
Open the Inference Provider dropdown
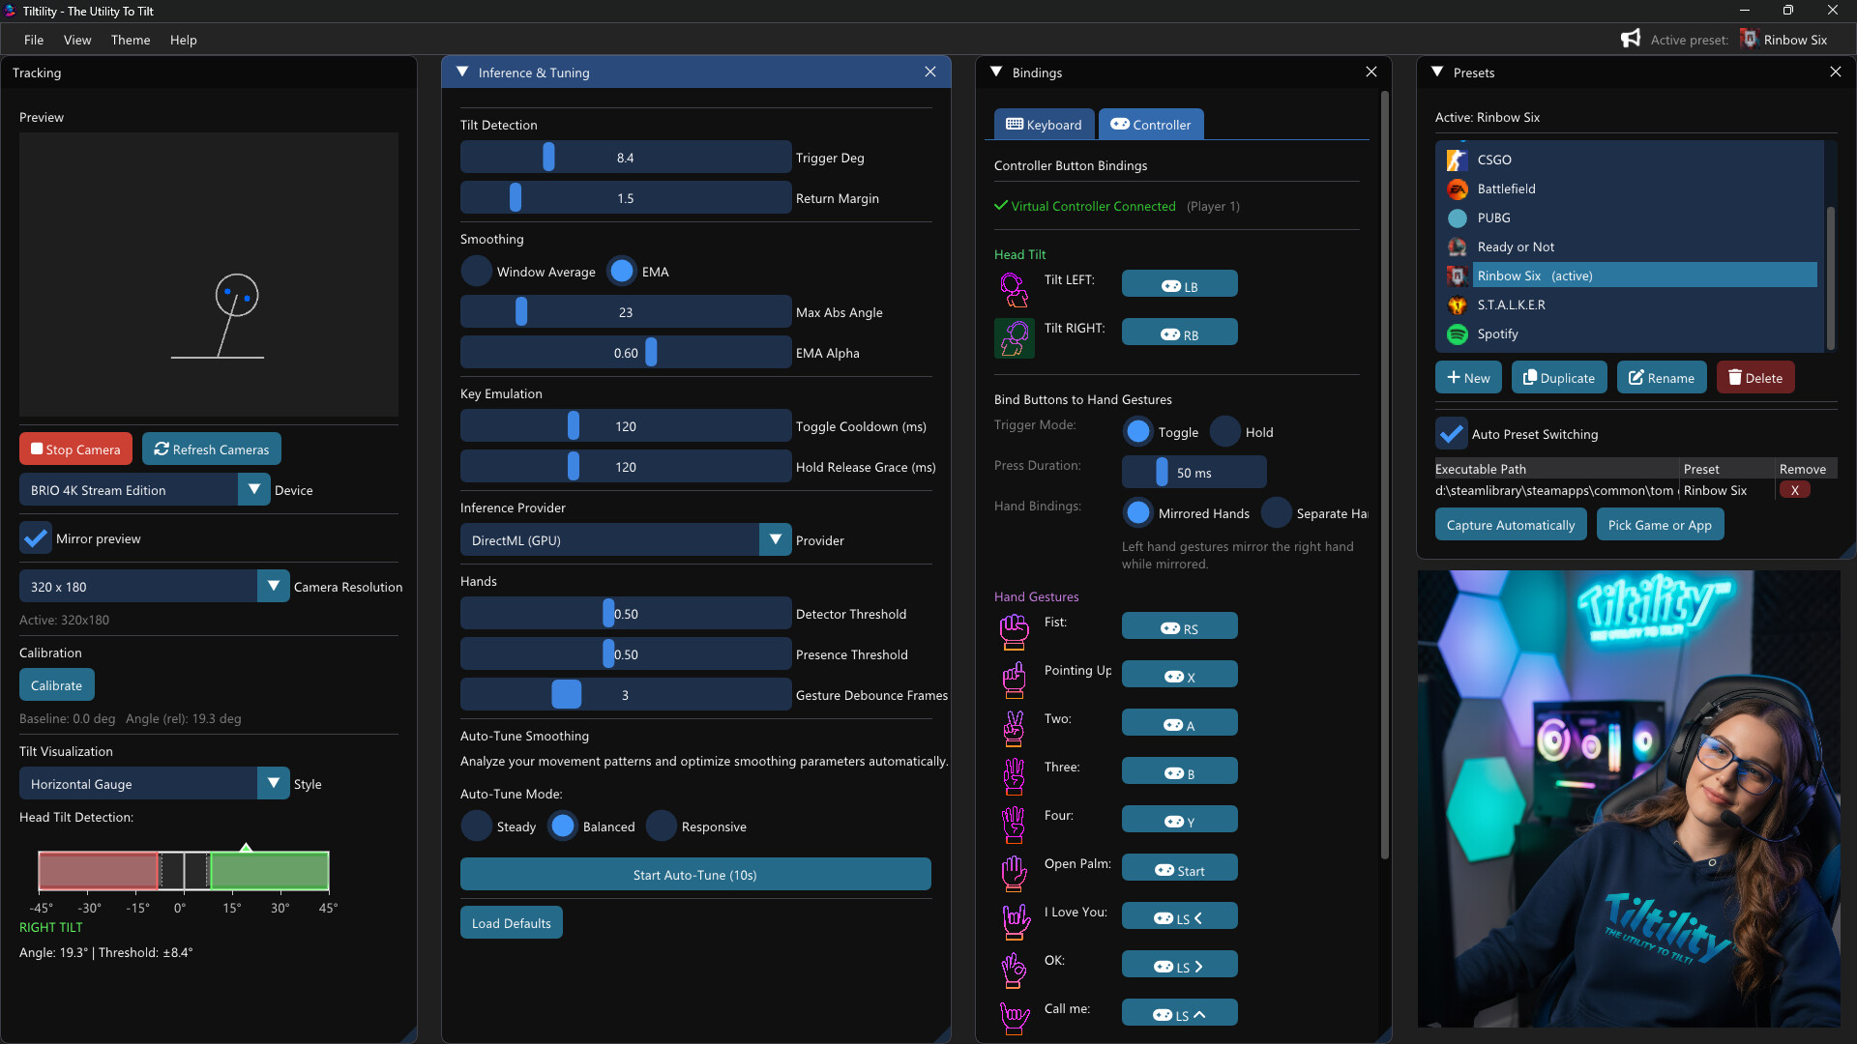774,539
